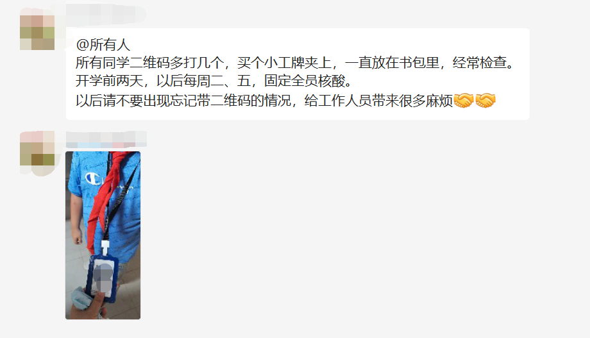Click the blurred QR code inside the badge
590x338 pixels.
coord(103,278)
